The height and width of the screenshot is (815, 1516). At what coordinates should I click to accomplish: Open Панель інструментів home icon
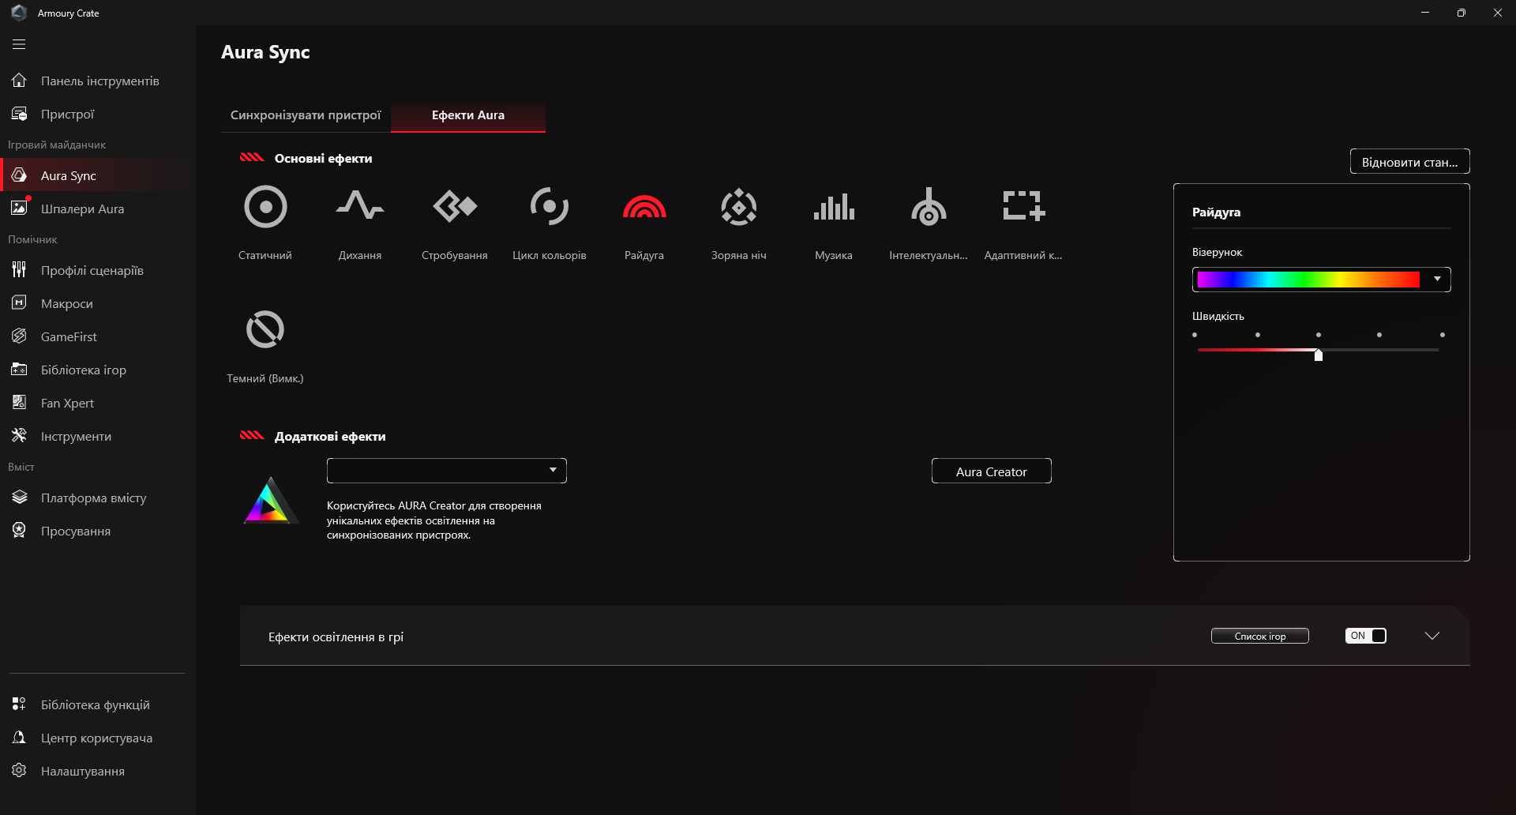pyautogui.click(x=19, y=81)
